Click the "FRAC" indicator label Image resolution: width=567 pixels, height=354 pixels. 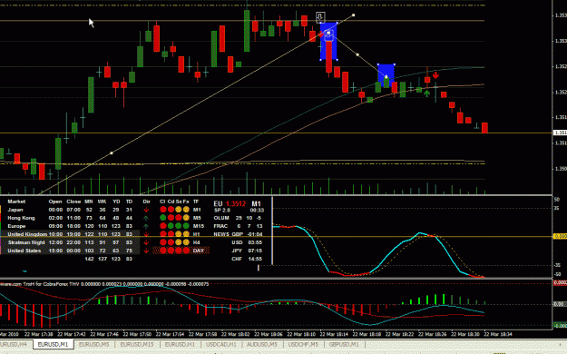tap(220, 226)
